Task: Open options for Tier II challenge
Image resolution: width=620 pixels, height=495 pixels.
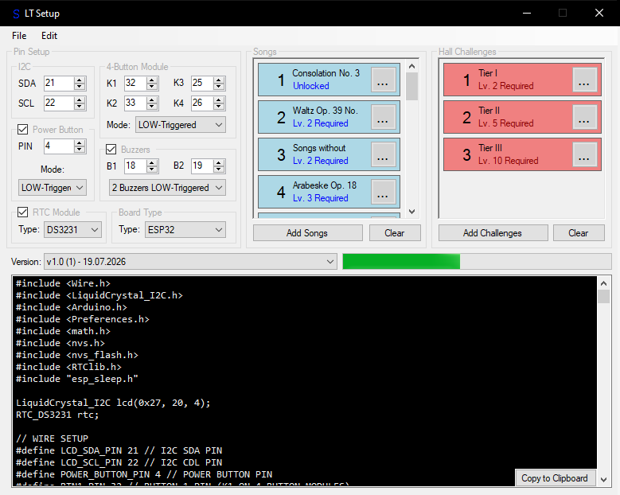Action: [x=584, y=117]
